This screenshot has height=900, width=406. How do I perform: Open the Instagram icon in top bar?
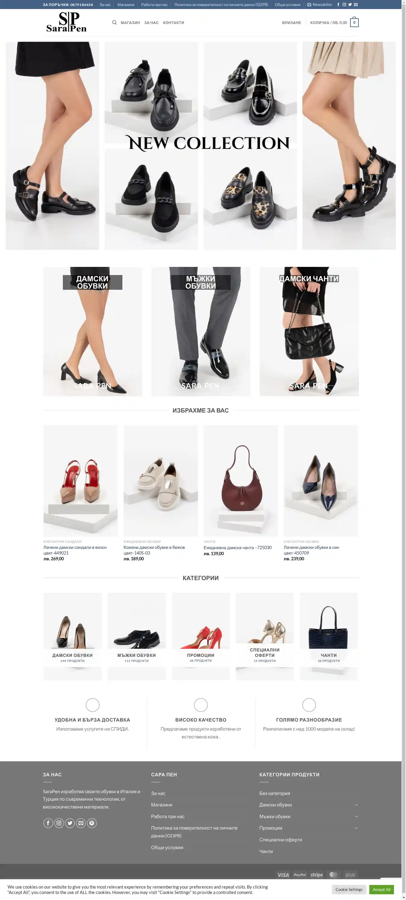[x=344, y=5]
